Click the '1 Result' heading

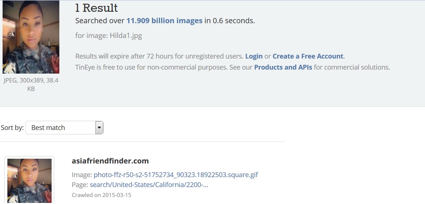click(97, 8)
